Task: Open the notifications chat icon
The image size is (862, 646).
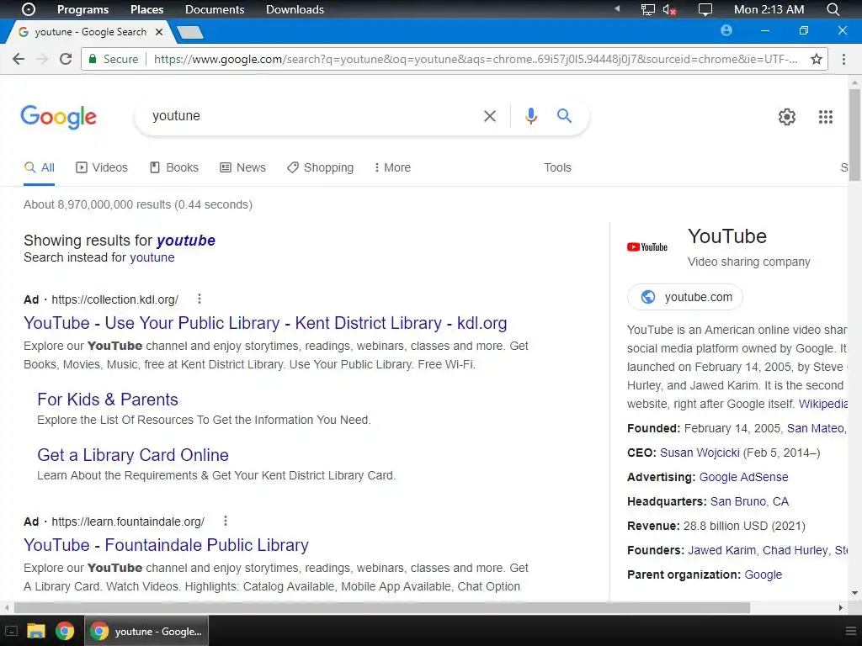Action: tap(705, 10)
